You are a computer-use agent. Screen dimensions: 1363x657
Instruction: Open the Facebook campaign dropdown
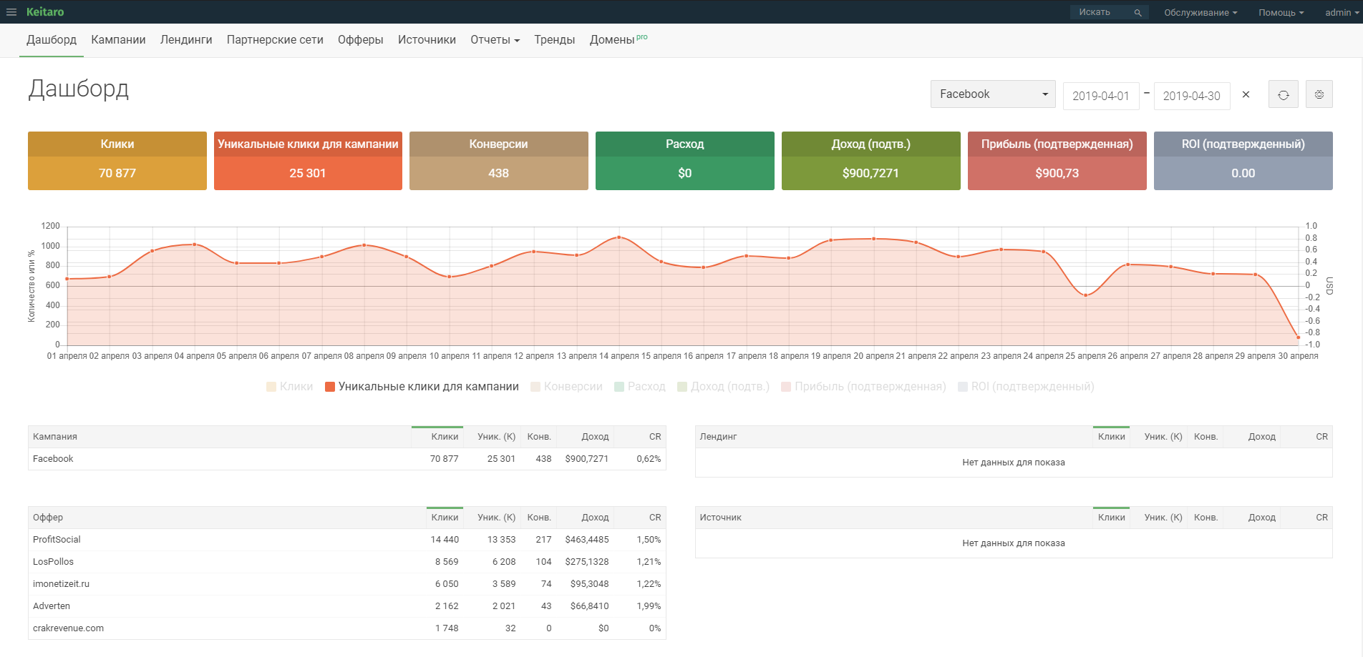pyautogui.click(x=992, y=94)
